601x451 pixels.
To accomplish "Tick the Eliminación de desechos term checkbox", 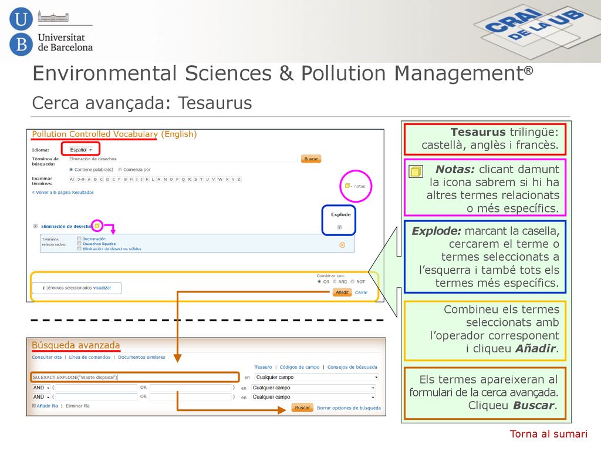I will 36,226.
